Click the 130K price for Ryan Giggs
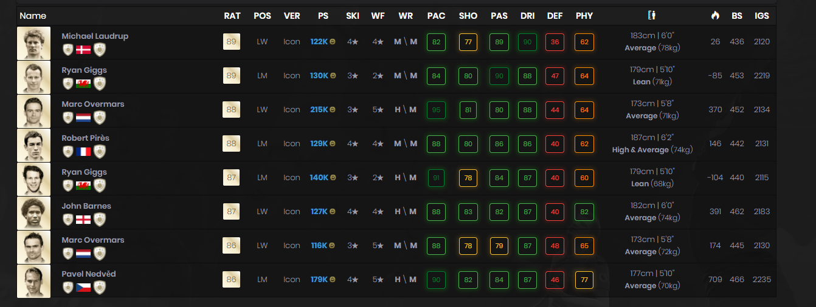The height and width of the screenshot is (307, 816). (x=319, y=76)
